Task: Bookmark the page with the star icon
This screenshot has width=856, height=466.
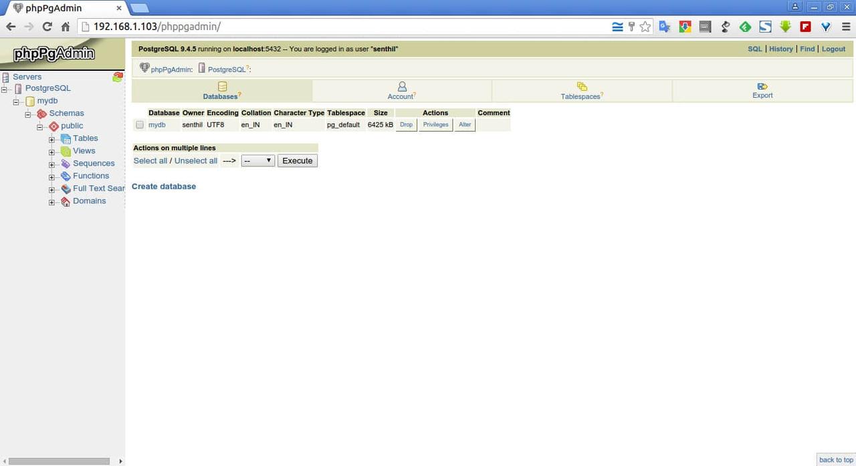Action: 645,27
